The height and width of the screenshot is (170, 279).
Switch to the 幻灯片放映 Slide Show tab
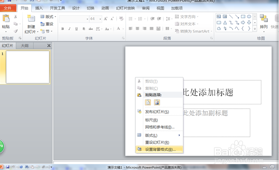pos(125,8)
